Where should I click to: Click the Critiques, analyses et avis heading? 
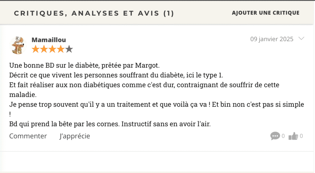pyautogui.click(x=94, y=13)
